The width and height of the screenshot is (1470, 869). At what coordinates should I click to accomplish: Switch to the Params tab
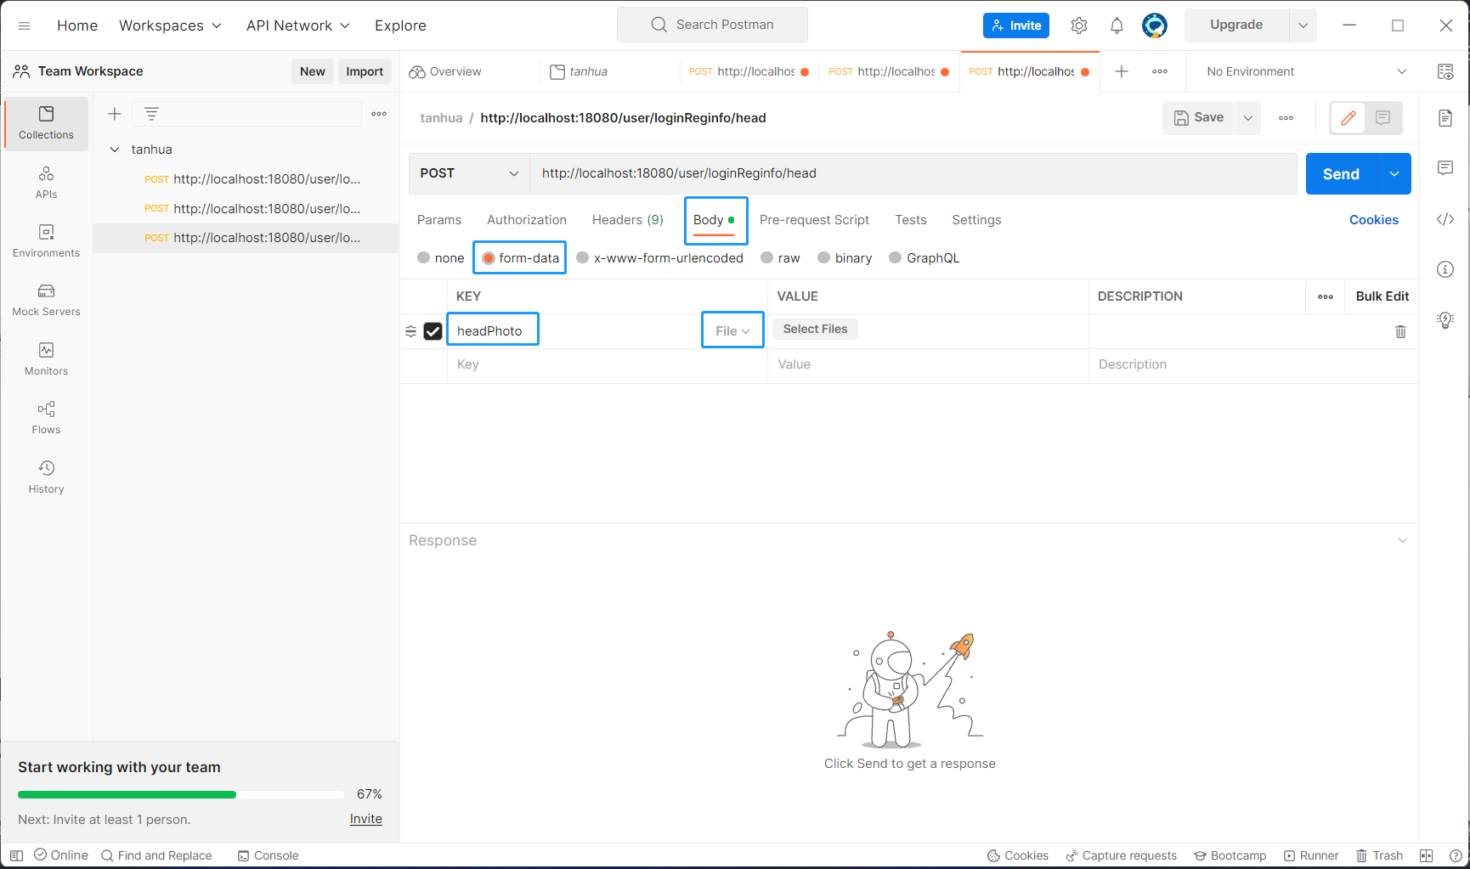pos(439,220)
